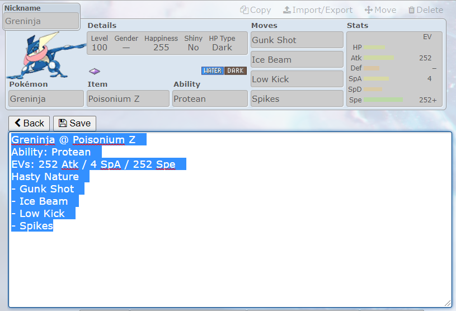Click the Copy icon button
The height and width of the screenshot is (311, 456).
[255, 10]
